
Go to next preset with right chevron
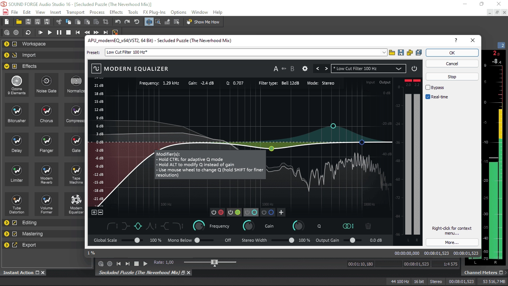click(x=326, y=69)
